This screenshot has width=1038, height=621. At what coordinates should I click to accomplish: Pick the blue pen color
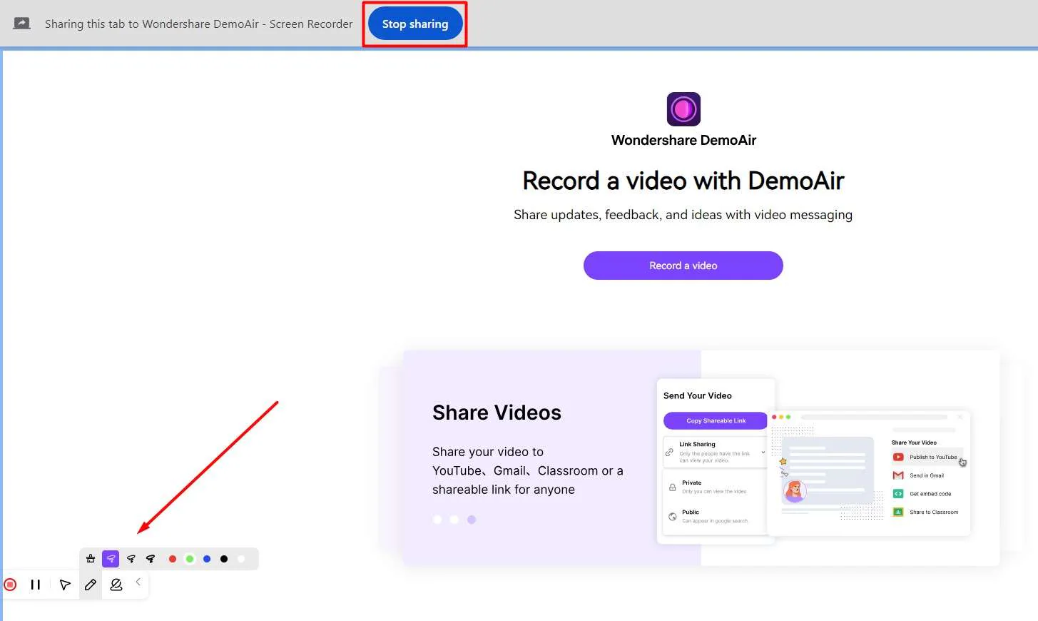[x=207, y=559]
